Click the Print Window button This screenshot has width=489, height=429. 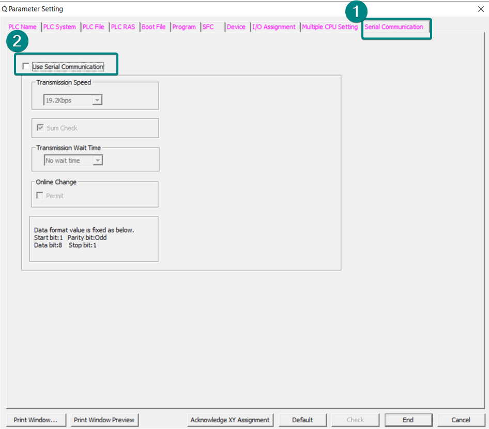[x=35, y=420]
